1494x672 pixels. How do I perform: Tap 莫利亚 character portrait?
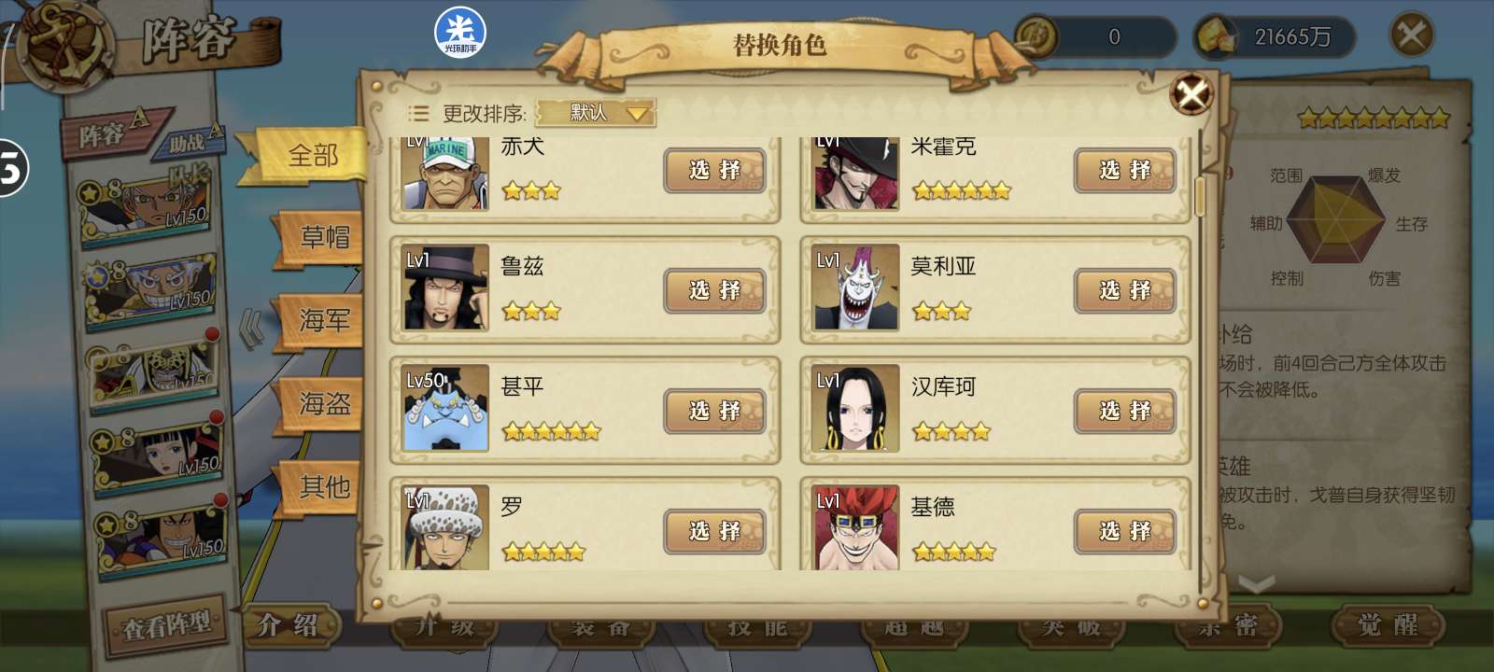pos(855,288)
